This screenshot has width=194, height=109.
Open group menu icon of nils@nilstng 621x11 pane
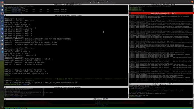click(5, 99)
